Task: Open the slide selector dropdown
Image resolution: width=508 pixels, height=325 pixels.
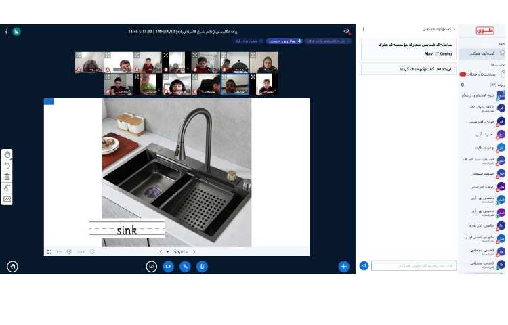Action: tap(167, 252)
